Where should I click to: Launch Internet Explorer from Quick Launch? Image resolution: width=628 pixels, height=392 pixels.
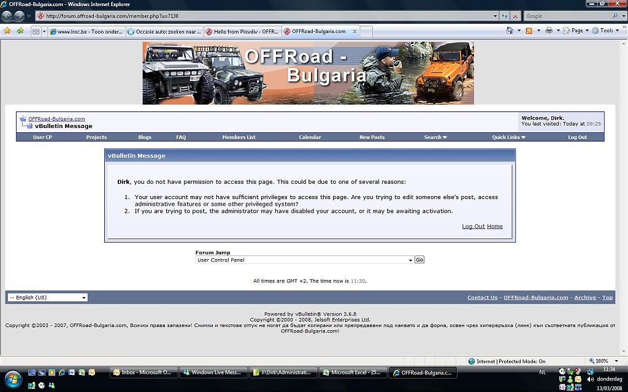(62, 372)
